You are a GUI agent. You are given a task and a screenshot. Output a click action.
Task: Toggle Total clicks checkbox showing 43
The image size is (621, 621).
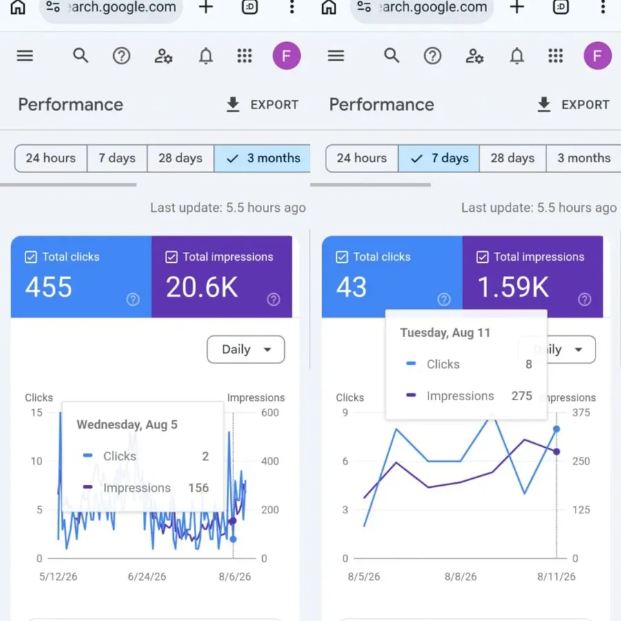point(342,257)
